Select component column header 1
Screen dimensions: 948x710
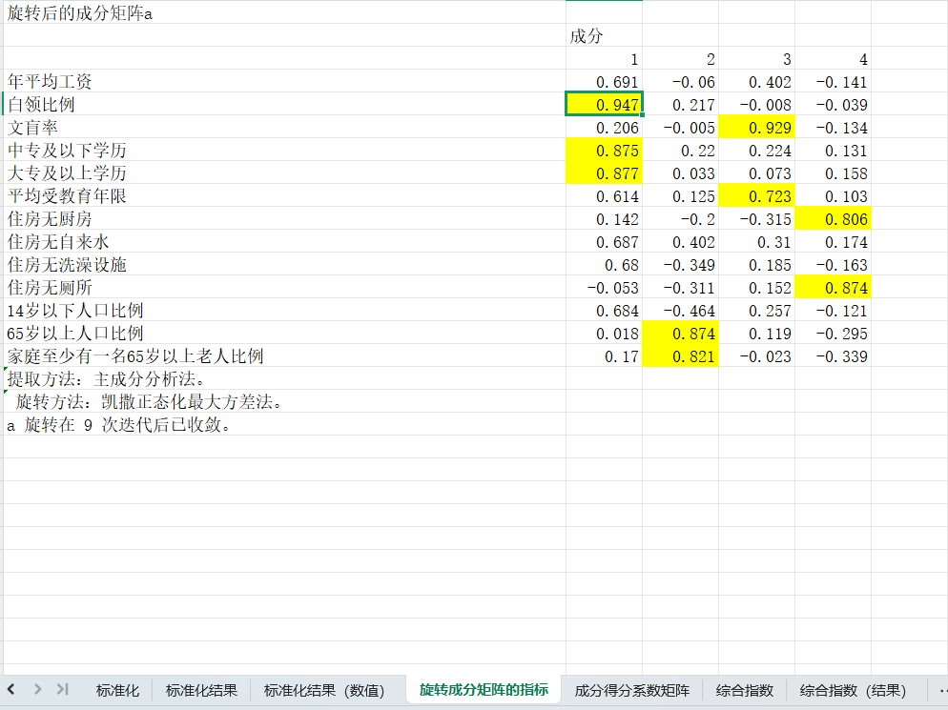604,59
